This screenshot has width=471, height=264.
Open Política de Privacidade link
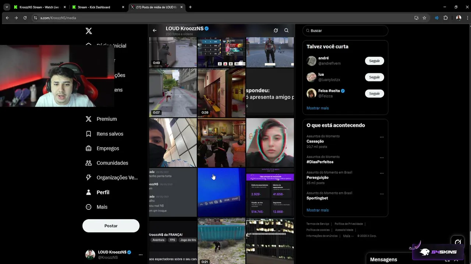348,224
